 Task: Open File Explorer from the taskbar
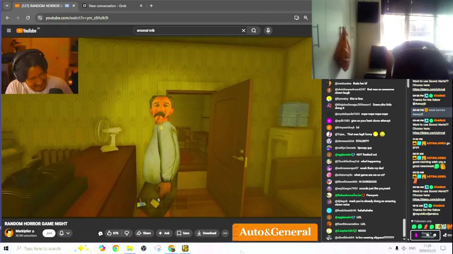pos(130,248)
